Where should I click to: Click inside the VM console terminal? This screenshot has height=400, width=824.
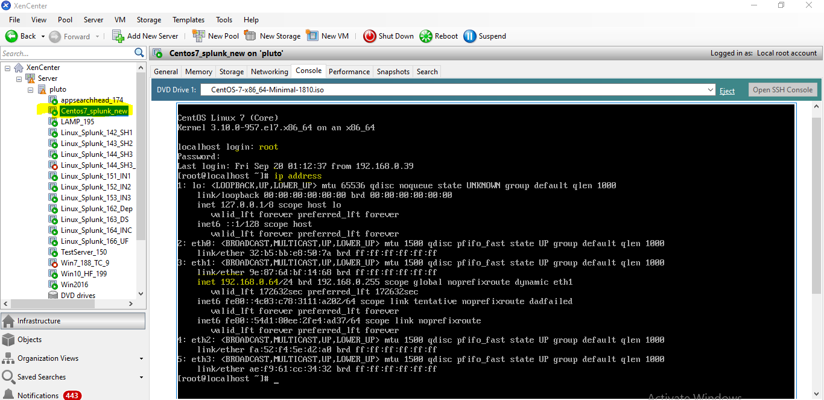point(486,250)
